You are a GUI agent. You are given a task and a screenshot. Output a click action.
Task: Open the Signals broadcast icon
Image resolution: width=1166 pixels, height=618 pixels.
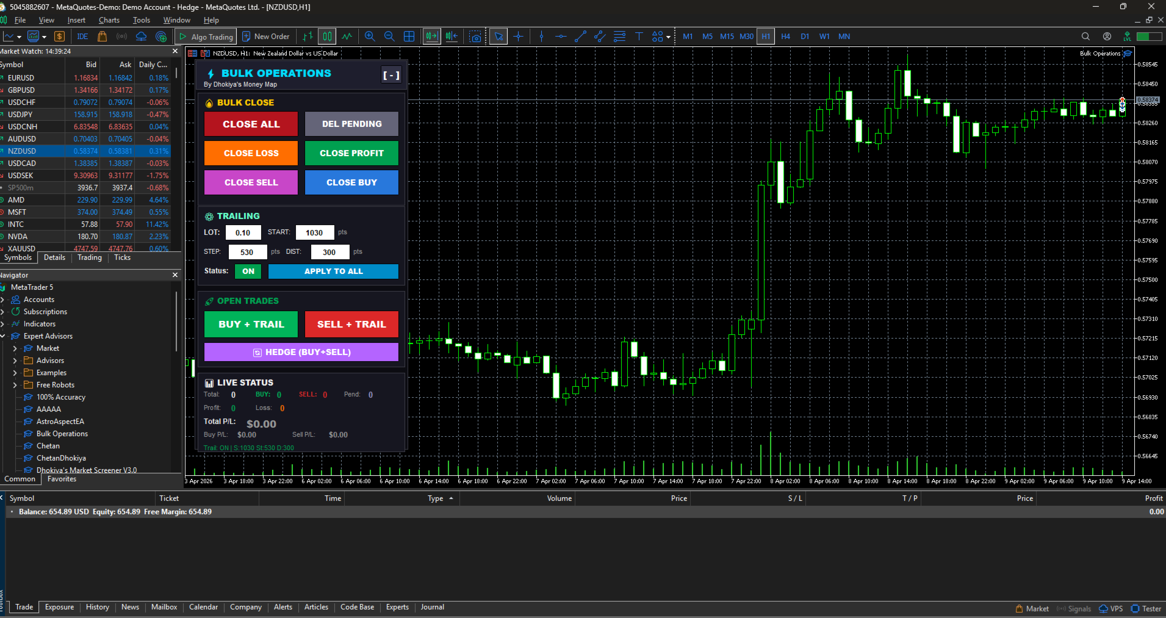point(122,37)
